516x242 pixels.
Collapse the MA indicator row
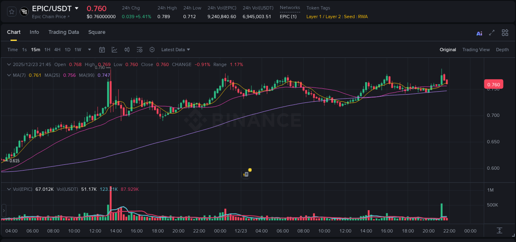tap(9, 75)
